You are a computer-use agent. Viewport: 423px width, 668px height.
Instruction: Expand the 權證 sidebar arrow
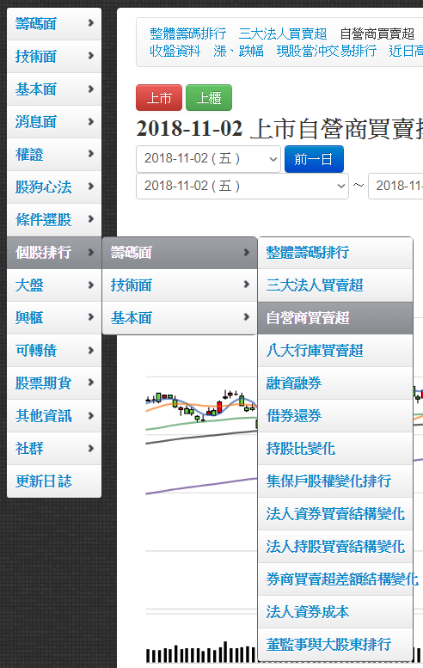pyautogui.click(x=91, y=153)
